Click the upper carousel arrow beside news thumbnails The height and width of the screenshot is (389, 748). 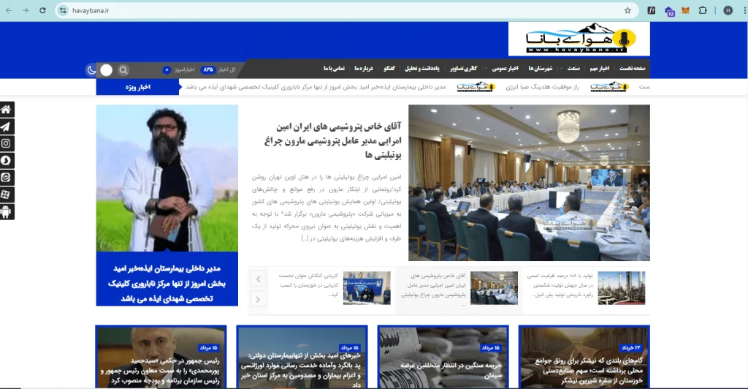(257, 278)
